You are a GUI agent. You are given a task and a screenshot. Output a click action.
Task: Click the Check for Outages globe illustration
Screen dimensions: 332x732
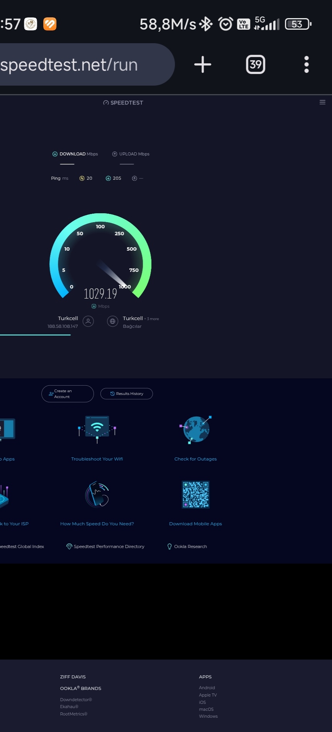[196, 429]
